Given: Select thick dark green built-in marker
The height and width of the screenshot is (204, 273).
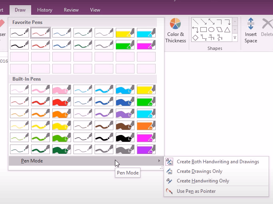Looking at the screenshot, I should pyautogui.click(x=61, y=149).
